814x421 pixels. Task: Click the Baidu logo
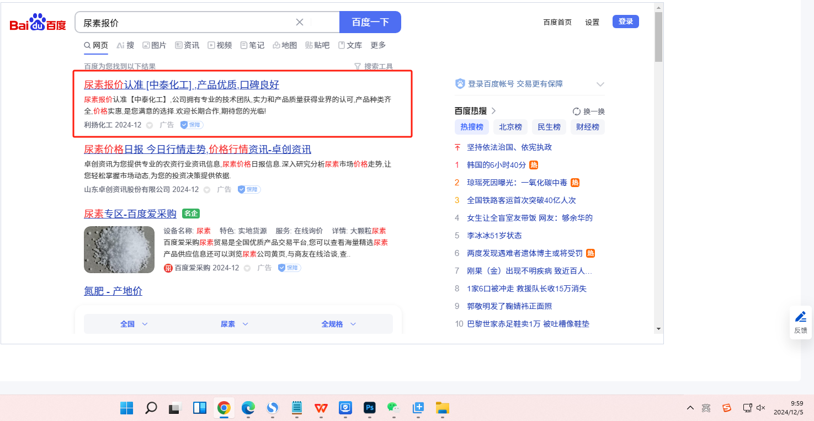[38, 23]
